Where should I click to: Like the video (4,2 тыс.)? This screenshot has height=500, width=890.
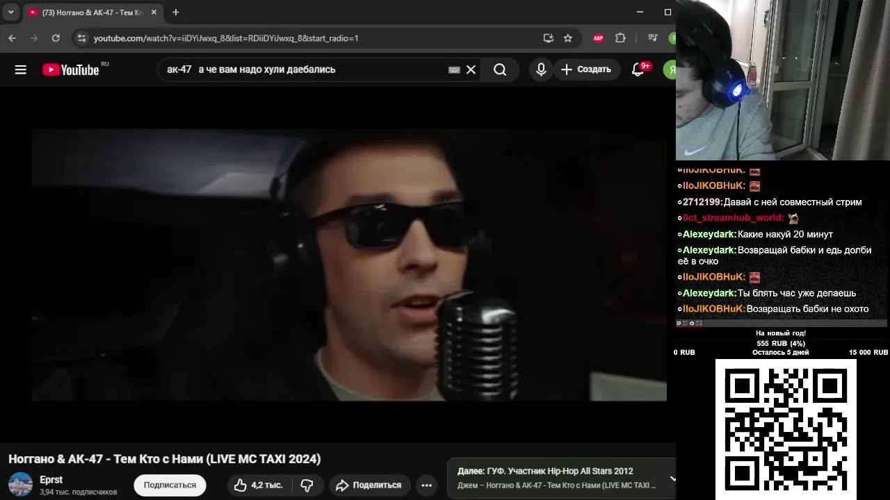(258, 485)
